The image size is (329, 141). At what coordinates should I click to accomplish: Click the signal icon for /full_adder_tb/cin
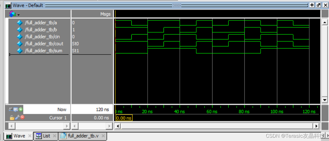point(20,37)
